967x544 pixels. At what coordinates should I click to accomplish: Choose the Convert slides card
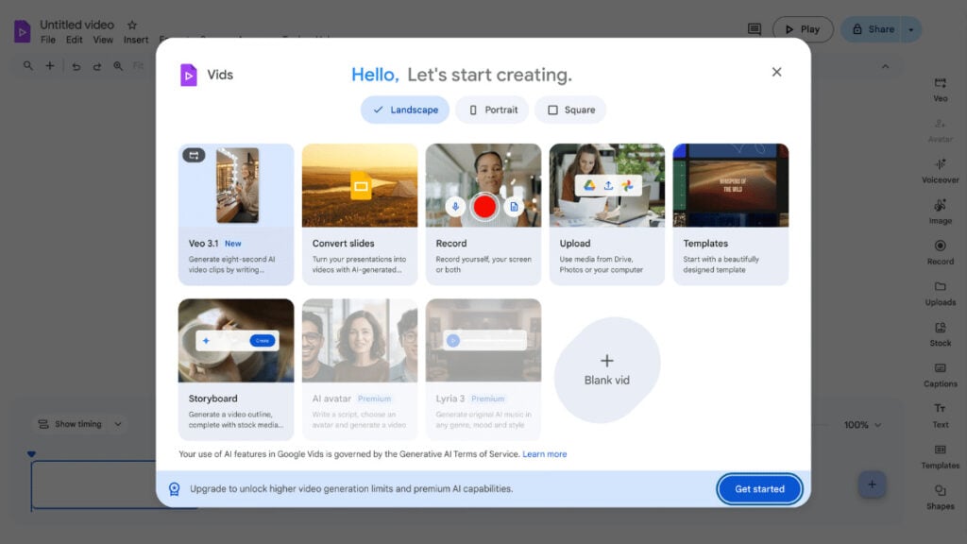point(360,214)
